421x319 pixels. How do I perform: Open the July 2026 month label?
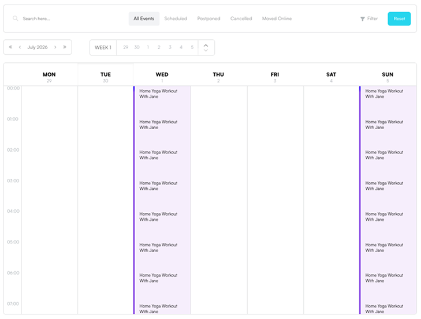click(x=38, y=47)
